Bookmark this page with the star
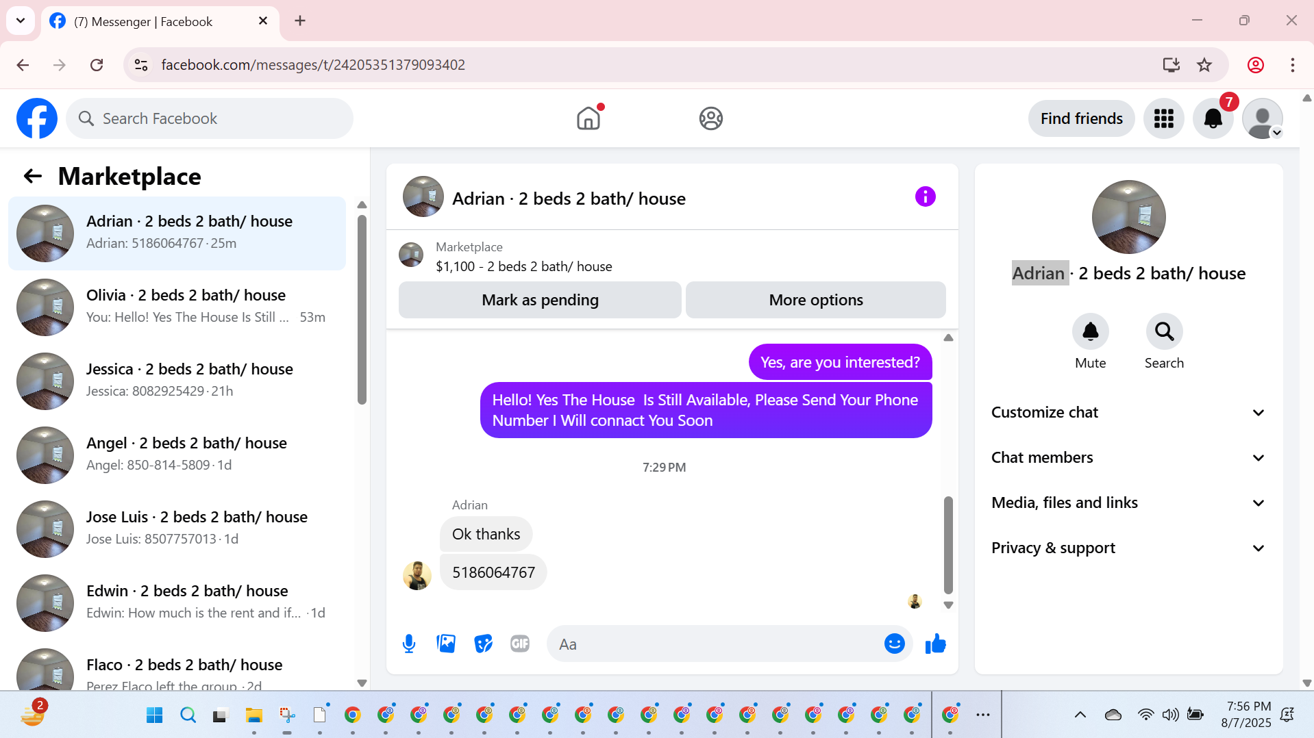The height and width of the screenshot is (738, 1314). pos(1204,65)
